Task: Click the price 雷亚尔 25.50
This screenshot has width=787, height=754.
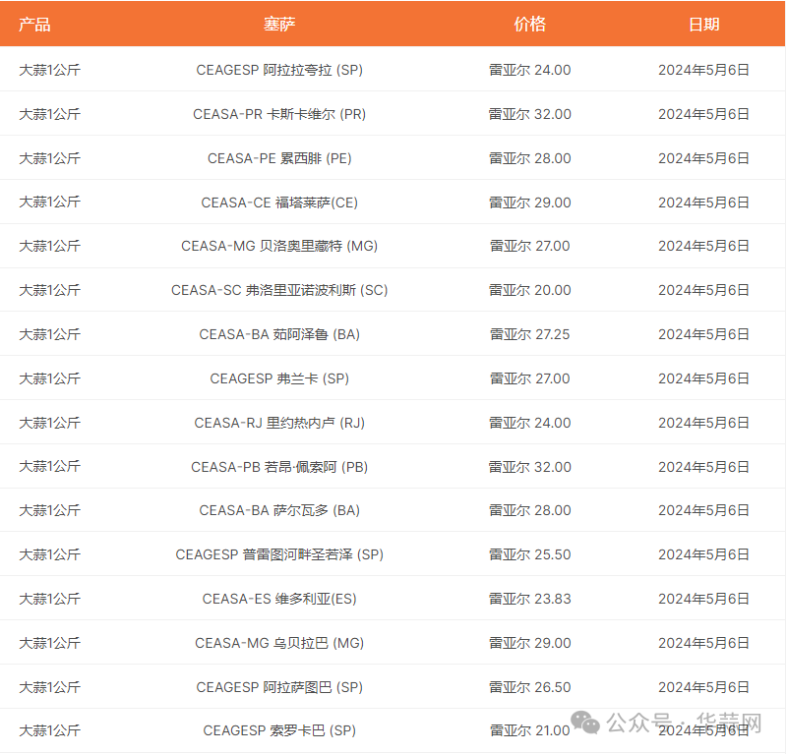Action: [x=530, y=554]
